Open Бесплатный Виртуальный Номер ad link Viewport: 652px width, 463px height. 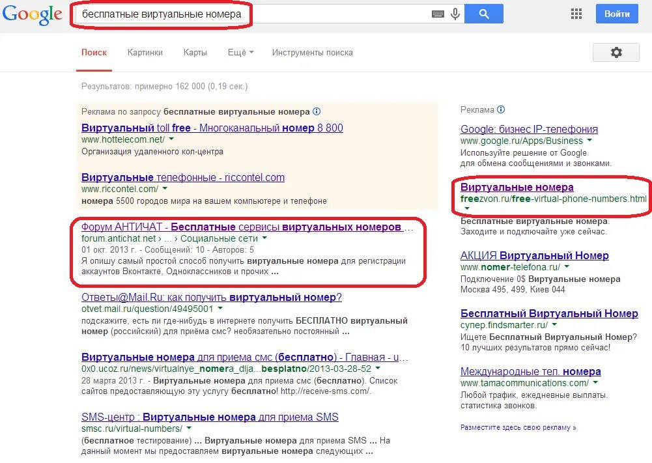point(549,313)
